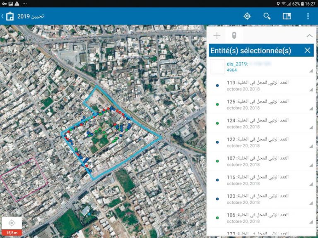Tap the image notification status icon

[10, 4]
